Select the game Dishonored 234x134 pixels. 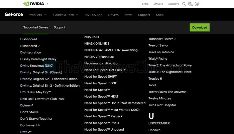point(29,39)
